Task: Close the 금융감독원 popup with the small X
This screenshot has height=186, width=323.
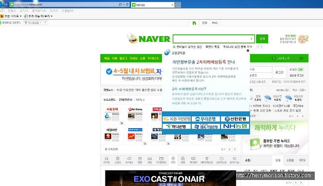Action: [248, 51]
